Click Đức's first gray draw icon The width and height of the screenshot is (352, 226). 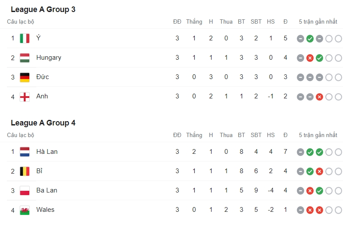[x=300, y=77]
